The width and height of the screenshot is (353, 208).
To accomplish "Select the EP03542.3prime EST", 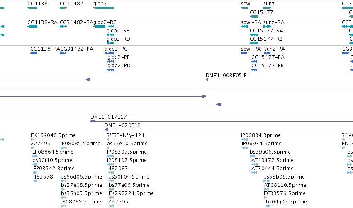I will click(x=35, y=173).
